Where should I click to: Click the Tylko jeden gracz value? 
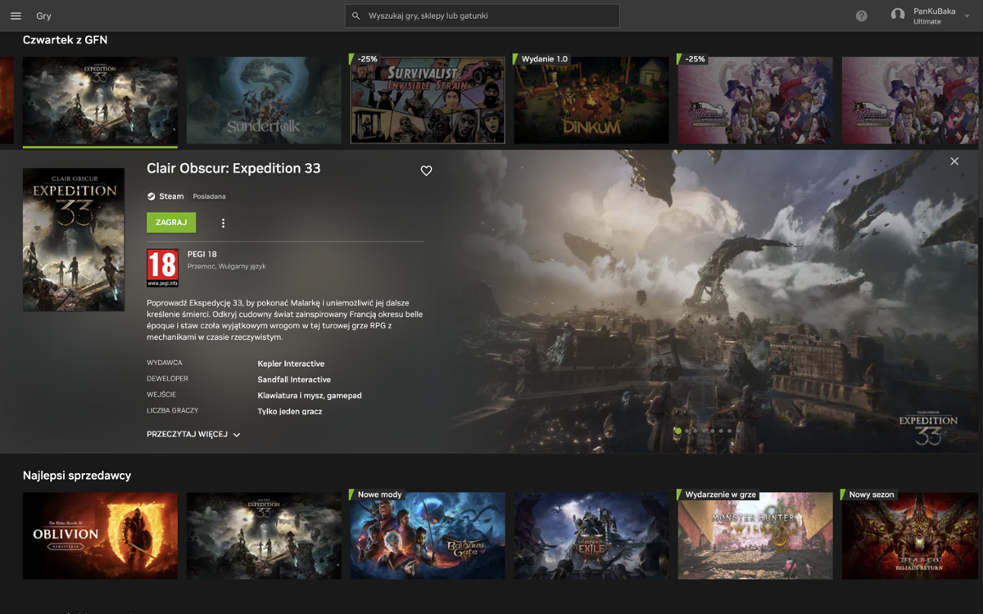click(x=290, y=412)
